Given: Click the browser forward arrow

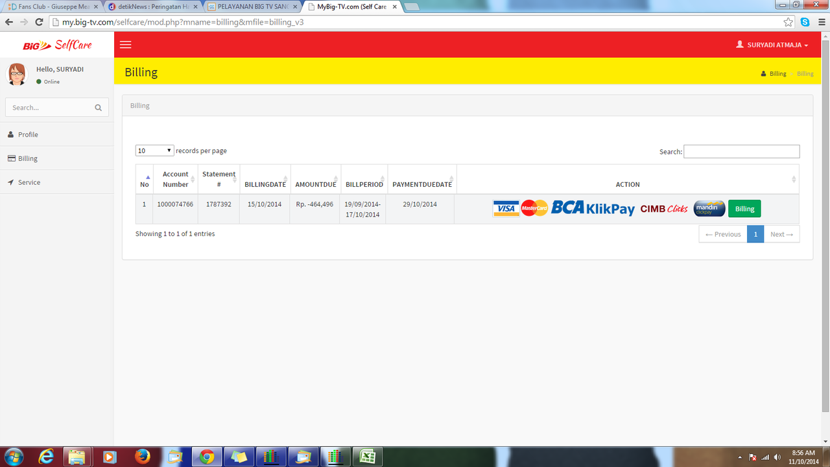Looking at the screenshot, I should pyautogui.click(x=24, y=22).
